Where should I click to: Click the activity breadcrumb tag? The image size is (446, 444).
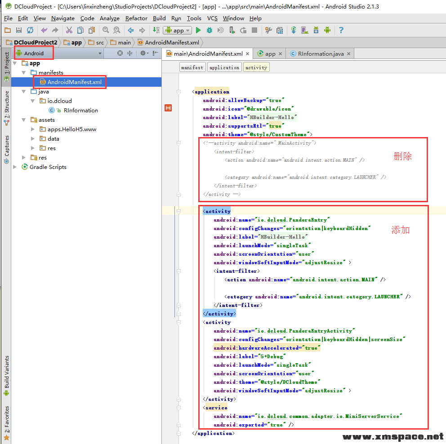(256, 67)
